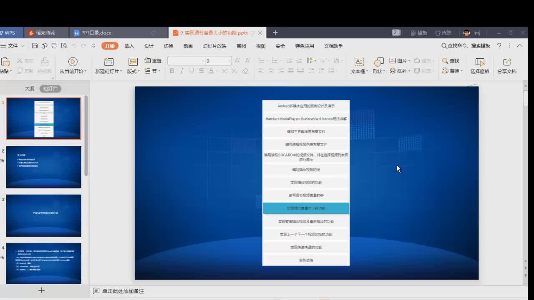Click 编写播放视频的类 entry on slide
The height and width of the screenshot is (300, 534).
pos(306,170)
